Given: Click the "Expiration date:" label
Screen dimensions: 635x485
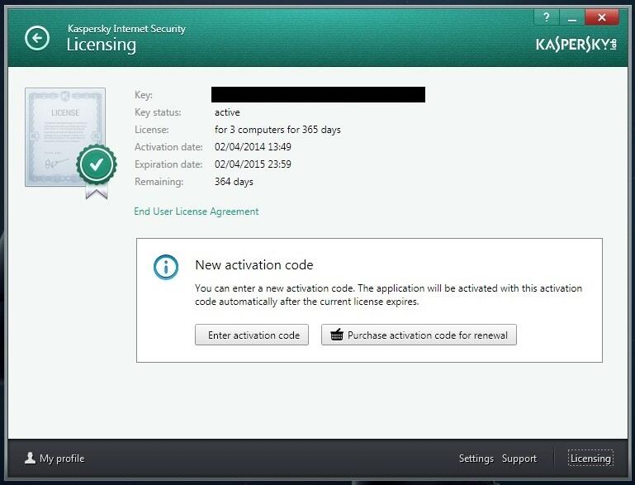Looking at the screenshot, I should tap(168, 164).
